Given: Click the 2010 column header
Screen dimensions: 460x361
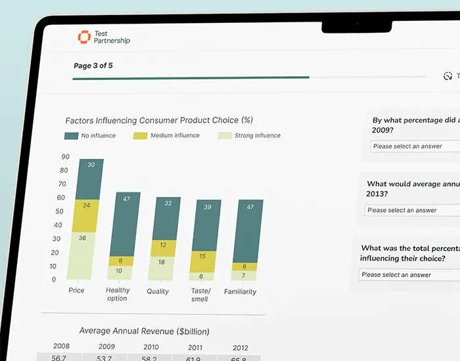Looking at the screenshot, I should pyautogui.click(x=150, y=347).
